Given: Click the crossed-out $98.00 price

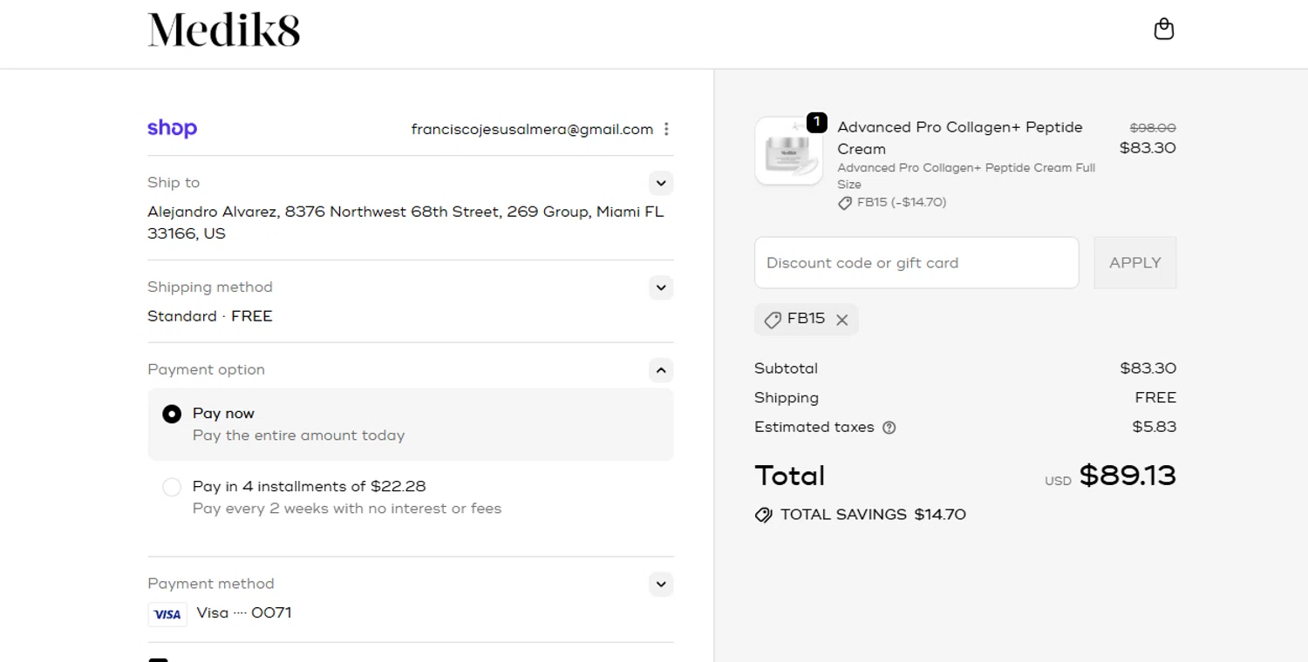Looking at the screenshot, I should pos(1153,128).
